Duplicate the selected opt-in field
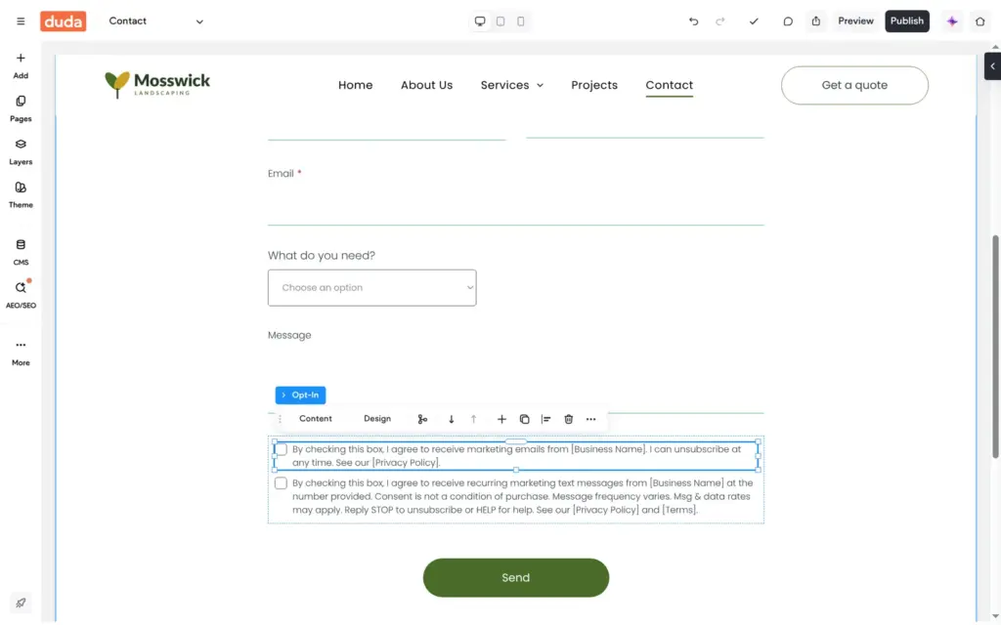1001x625 pixels. tap(524, 419)
